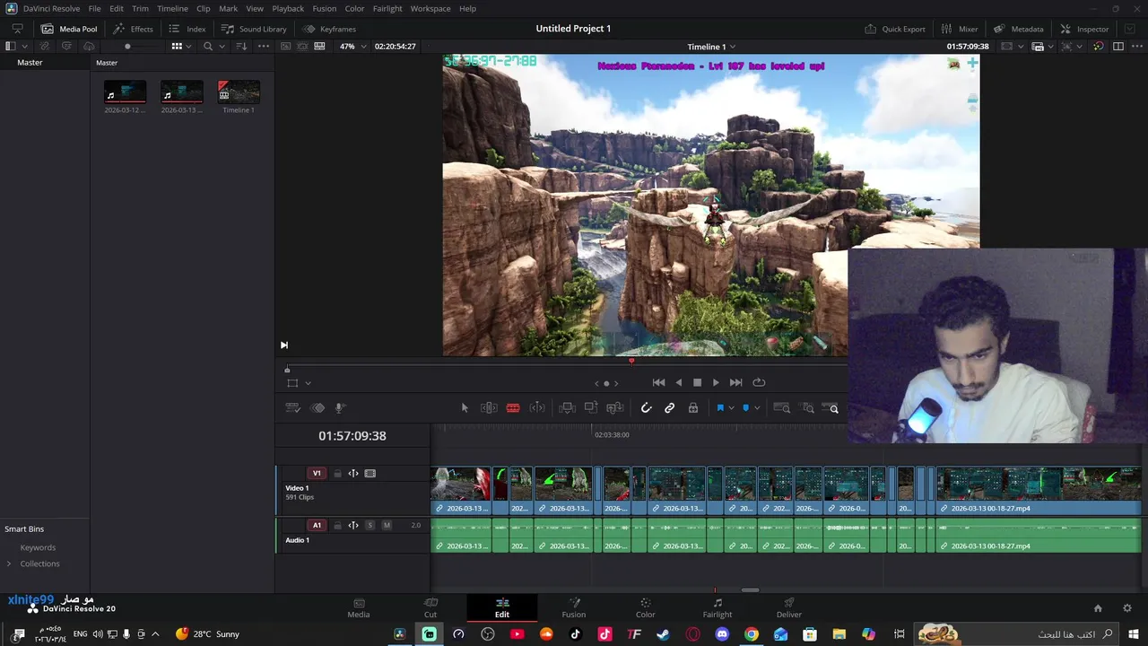This screenshot has width=1148, height=646.
Task: Jump to last frame in viewer
Action: point(735,382)
